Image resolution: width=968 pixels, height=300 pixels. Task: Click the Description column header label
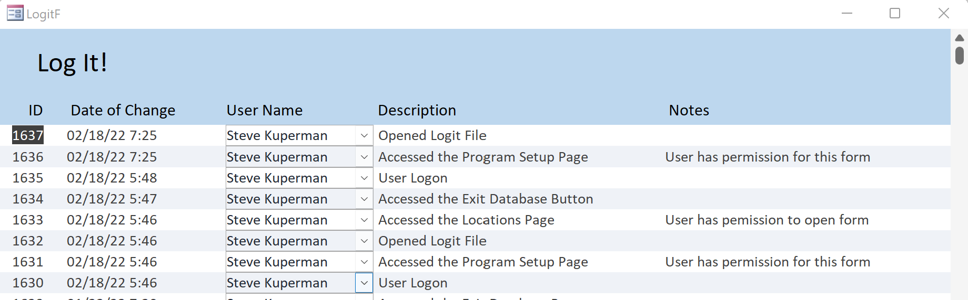(x=417, y=110)
